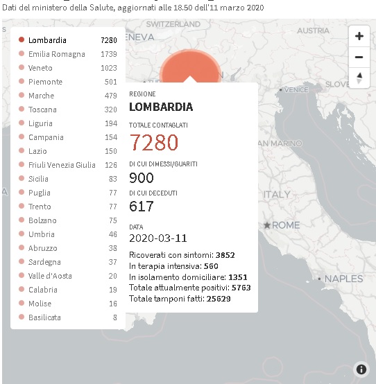Click the date 2020-03-11 in popup
The height and width of the screenshot is (384, 376).
(158, 238)
